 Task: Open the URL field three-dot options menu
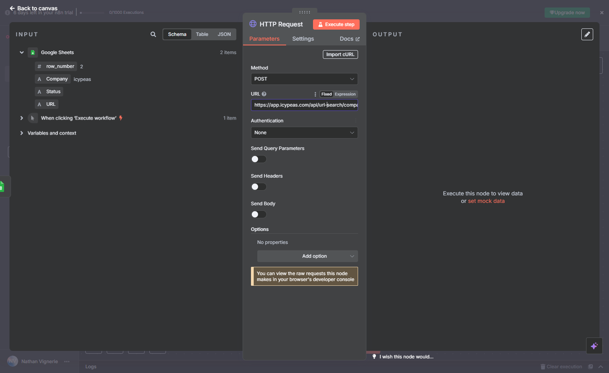(315, 94)
